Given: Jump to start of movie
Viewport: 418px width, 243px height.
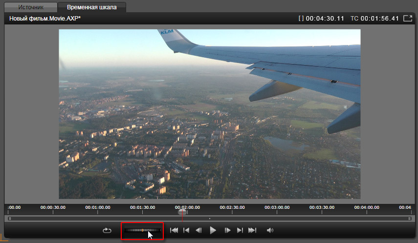Looking at the screenshot, I should coord(174,230).
